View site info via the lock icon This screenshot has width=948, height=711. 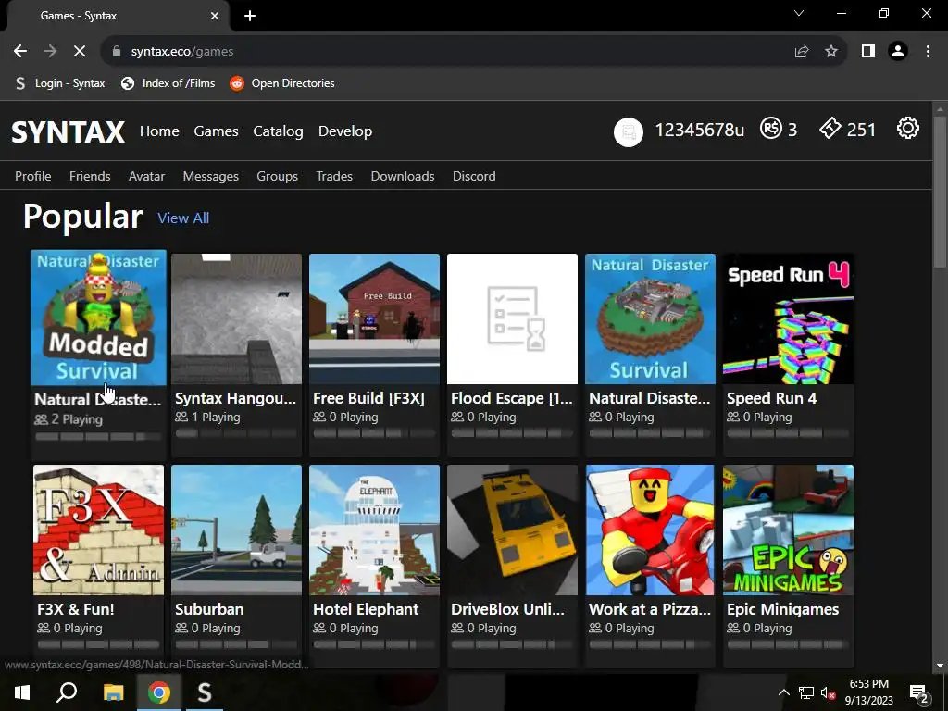click(x=117, y=52)
